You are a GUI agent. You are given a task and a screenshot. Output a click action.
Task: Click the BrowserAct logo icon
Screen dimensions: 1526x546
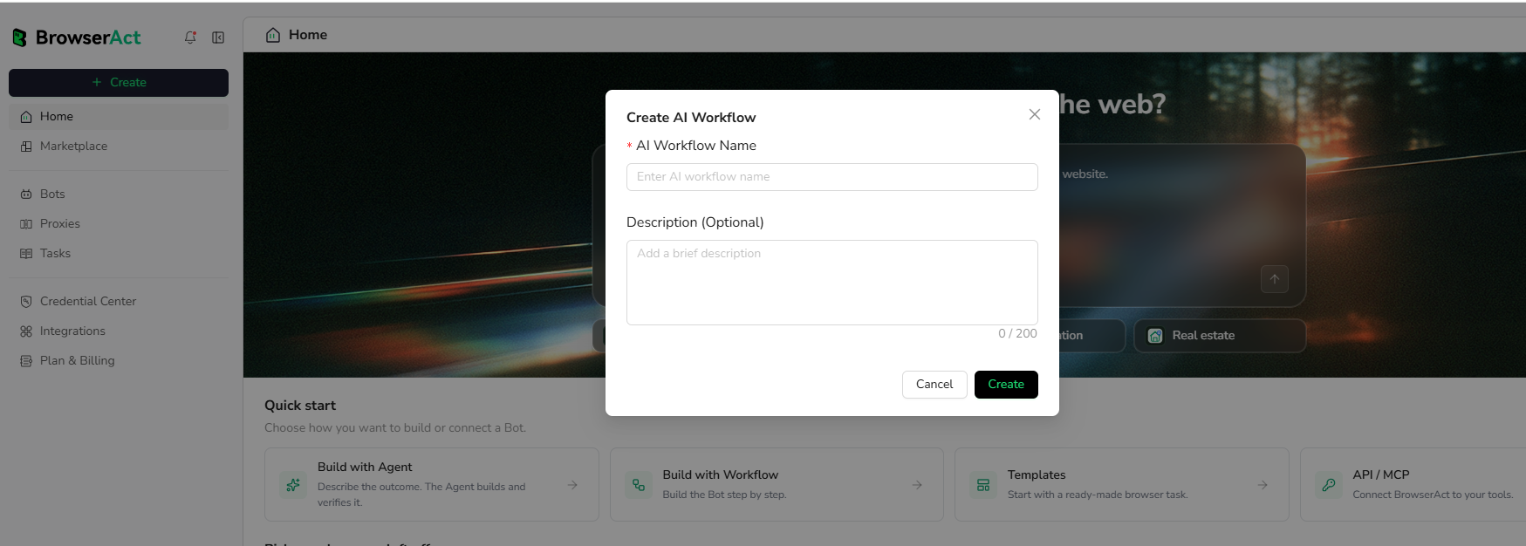19,38
